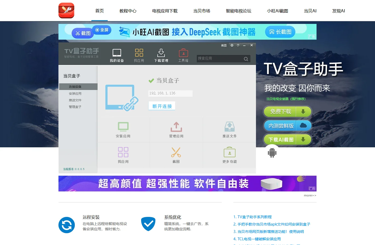This screenshot has height=245, width=375.
Task: Click the search magnifier icon
Action: tap(246, 59)
